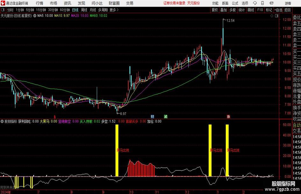Click the 坚绝做空: 0.00 indicator value
Viewport: 301px width, 194px height.
[68, 121]
